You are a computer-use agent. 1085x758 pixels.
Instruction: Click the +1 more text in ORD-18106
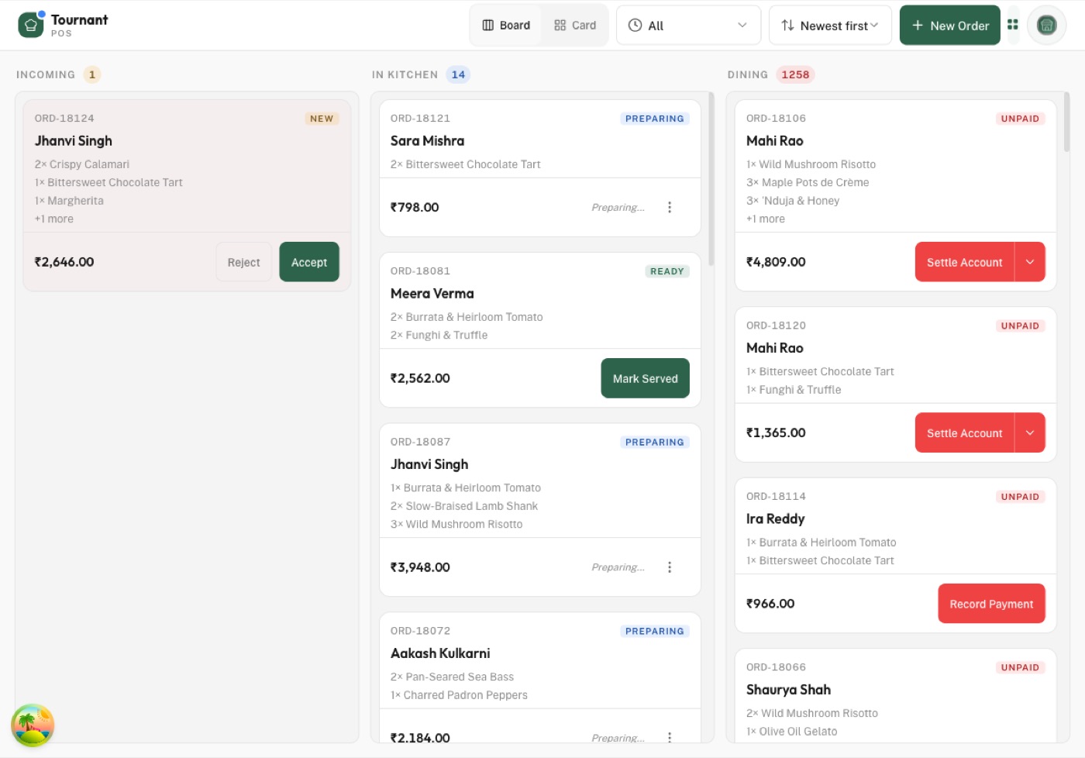[x=766, y=219]
